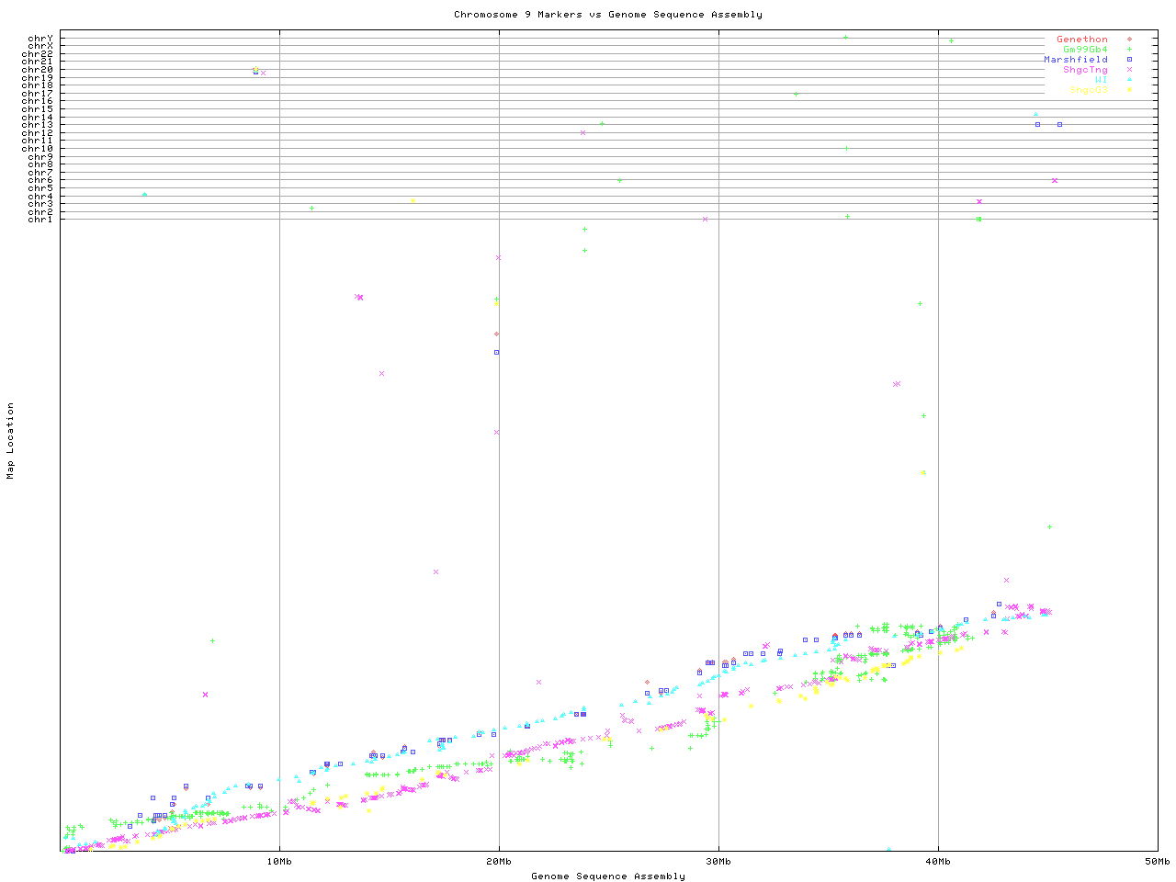Click the cyan triangle marker on chr4 line

click(x=144, y=195)
